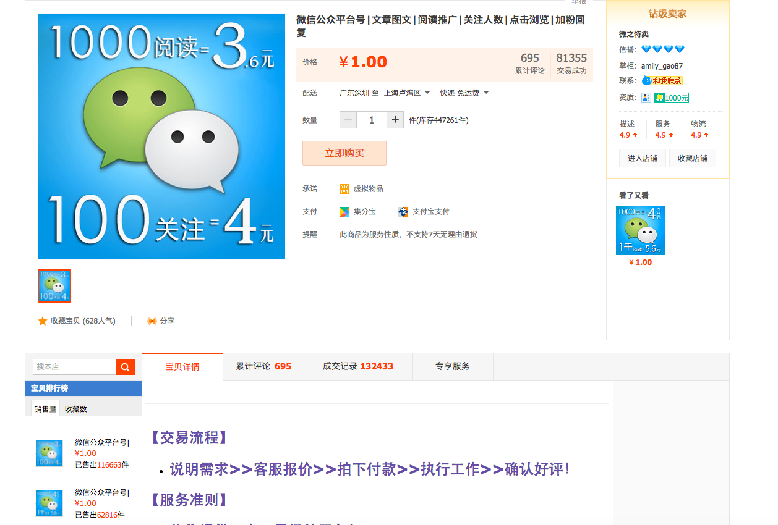Click seller name amily_gao87
Image resolution: width=778 pixels, height=525 pixels.
(662, 66)
